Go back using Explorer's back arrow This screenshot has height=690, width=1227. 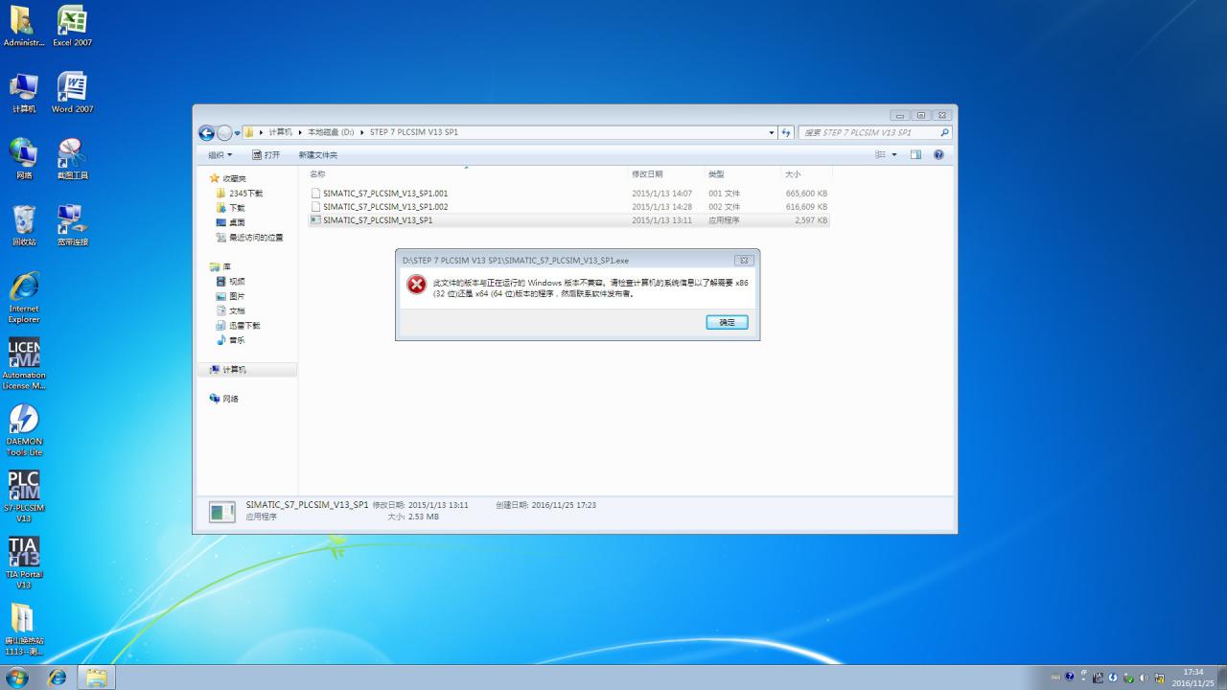point(206,133)
